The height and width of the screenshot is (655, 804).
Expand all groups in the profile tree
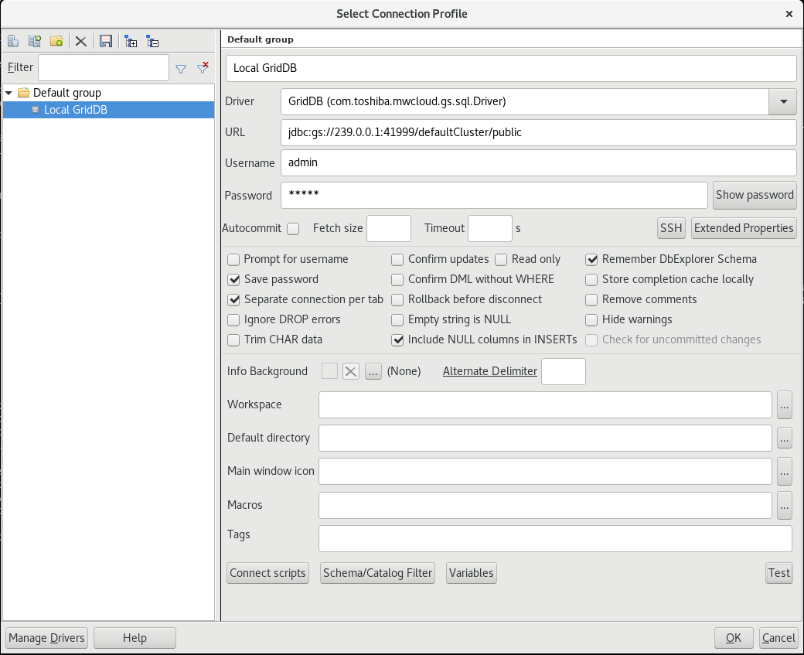pyautogui.click(x=131, y=41)
